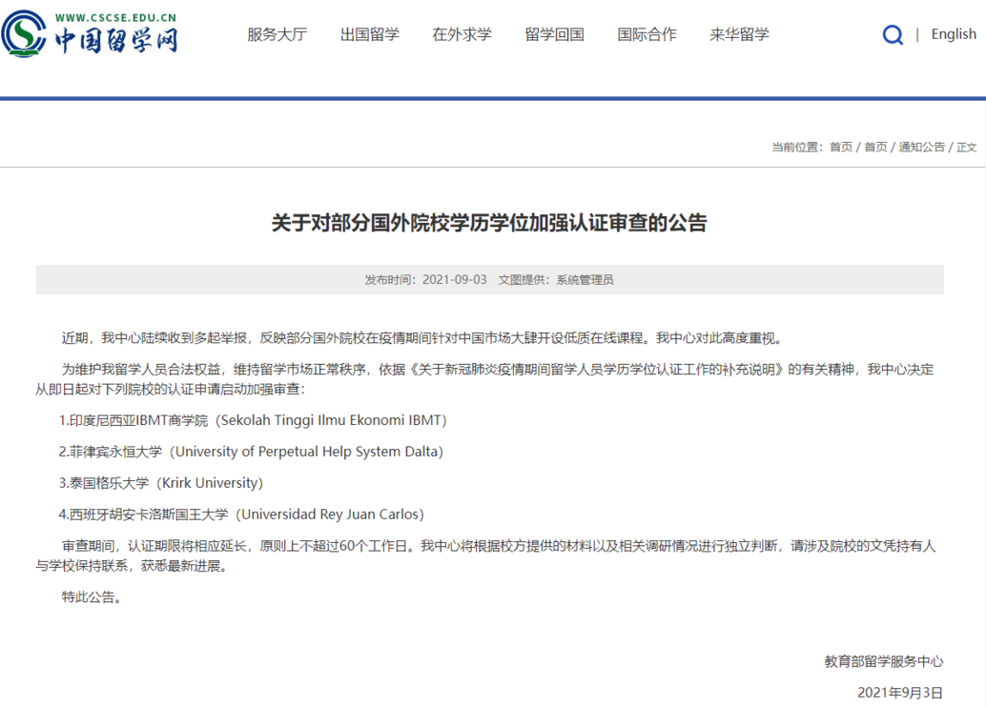Click the Krirk University list entry
The height and width of the screenshot is (707, 986).
point(160,483)
